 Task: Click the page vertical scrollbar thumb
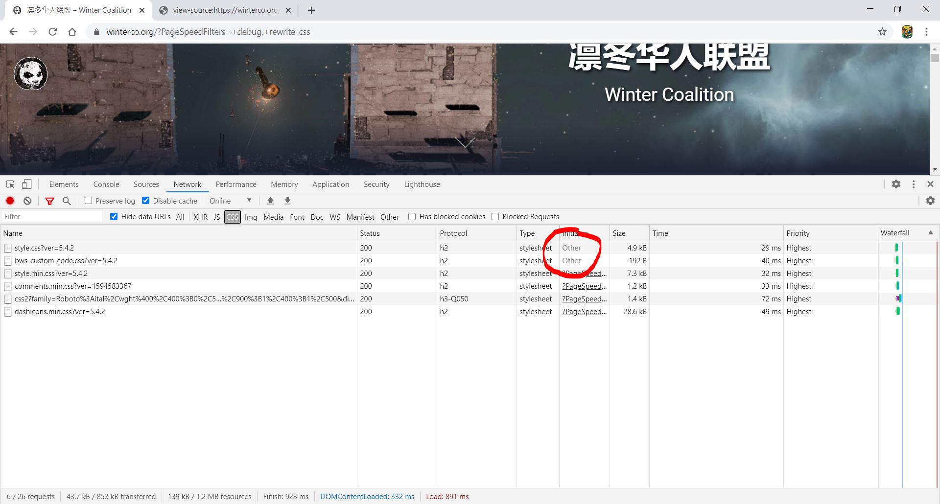[x=935, y=58]
